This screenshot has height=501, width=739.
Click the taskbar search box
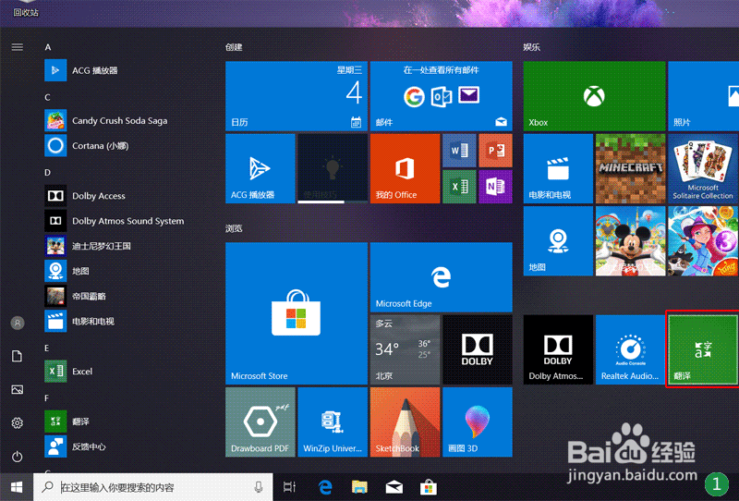(x=152, y=487)
